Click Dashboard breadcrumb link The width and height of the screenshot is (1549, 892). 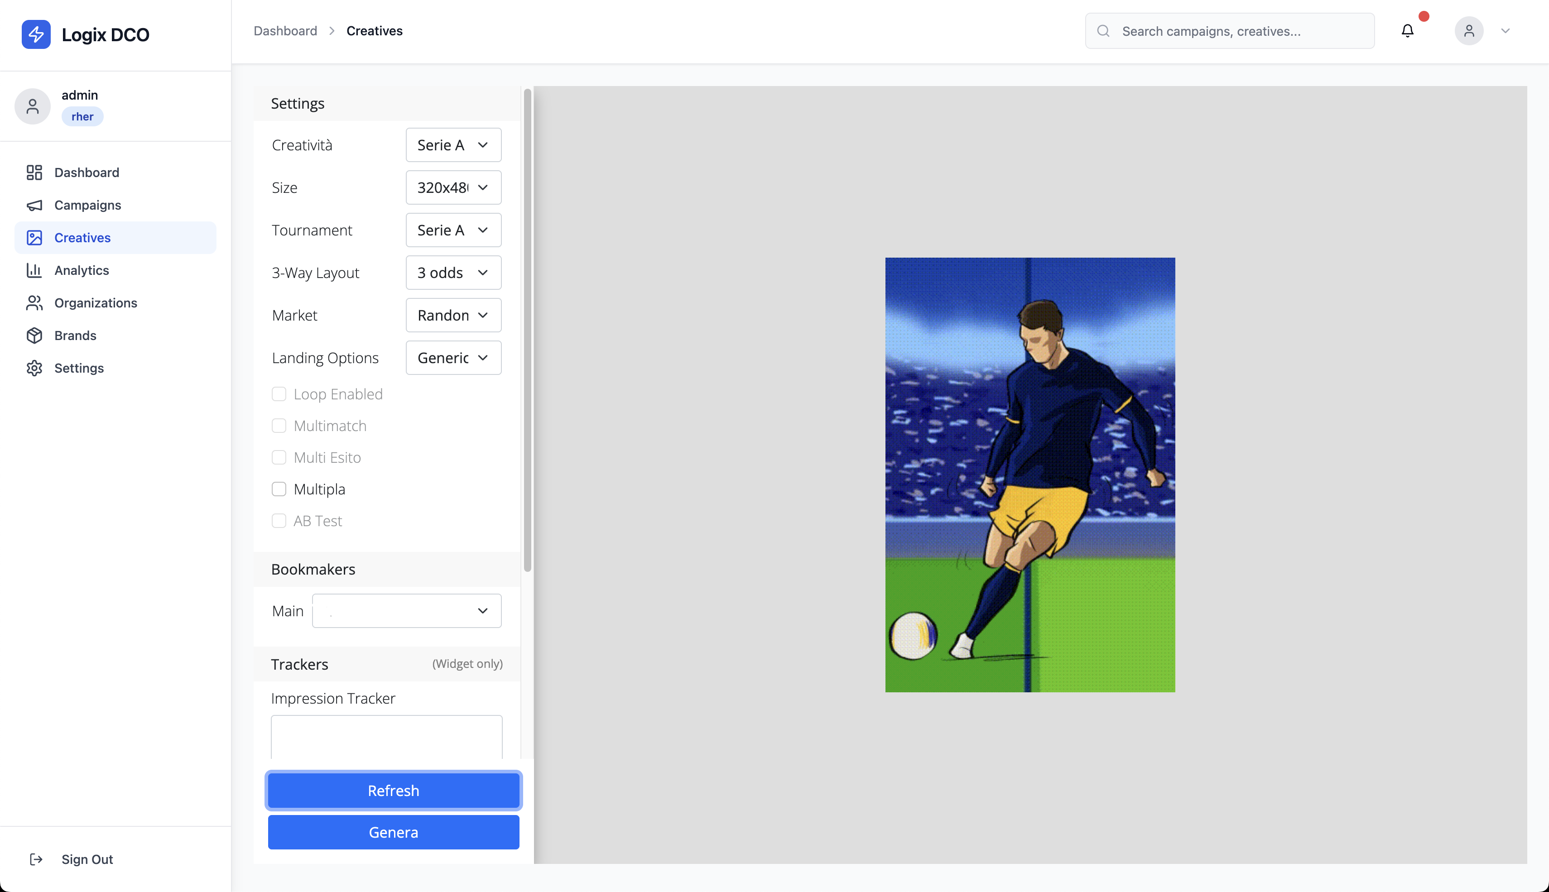pyautogui.click(x=285, y=31)
